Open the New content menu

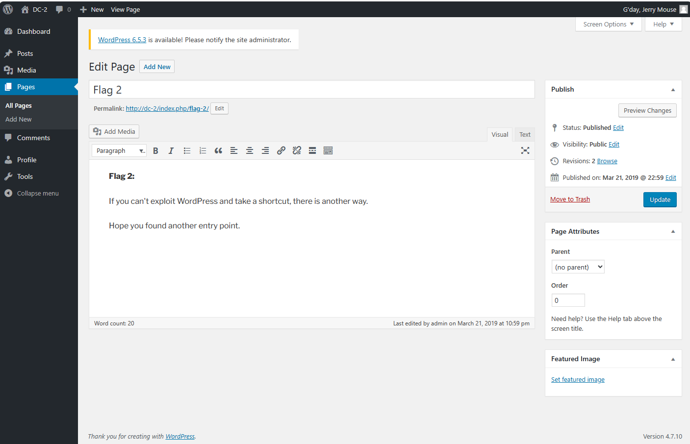click(x=92, y=9)
